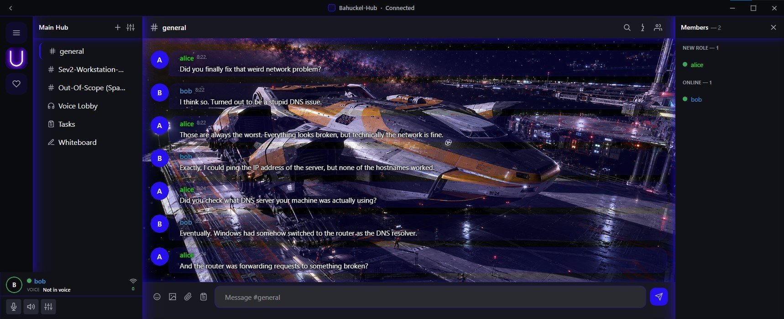Click alice's name on 'always the worst' message
Image resolution: width=784 pixels, height=319 pixels.
pos(187,123)
